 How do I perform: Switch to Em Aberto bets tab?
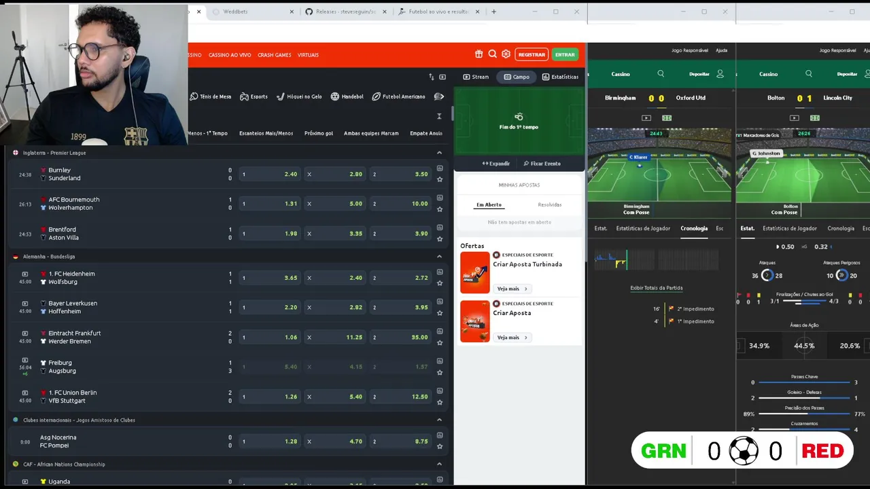pos(489,204)
